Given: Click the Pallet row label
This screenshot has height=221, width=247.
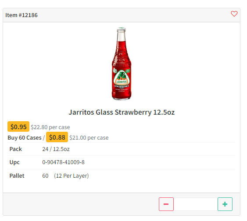Looking at the screenshot, I should 17,176.
